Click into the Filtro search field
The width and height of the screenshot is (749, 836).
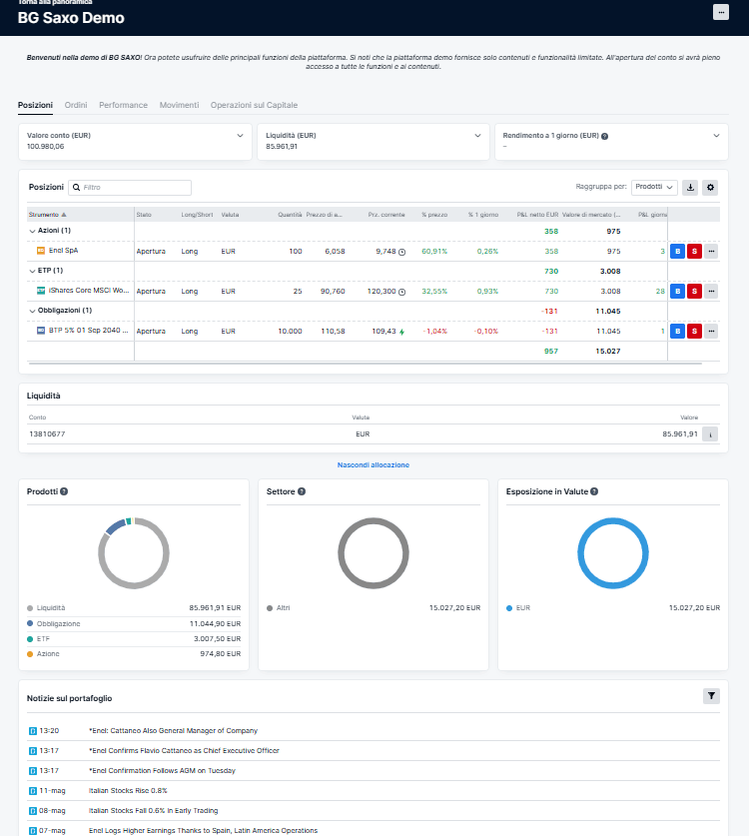(130, 187)
